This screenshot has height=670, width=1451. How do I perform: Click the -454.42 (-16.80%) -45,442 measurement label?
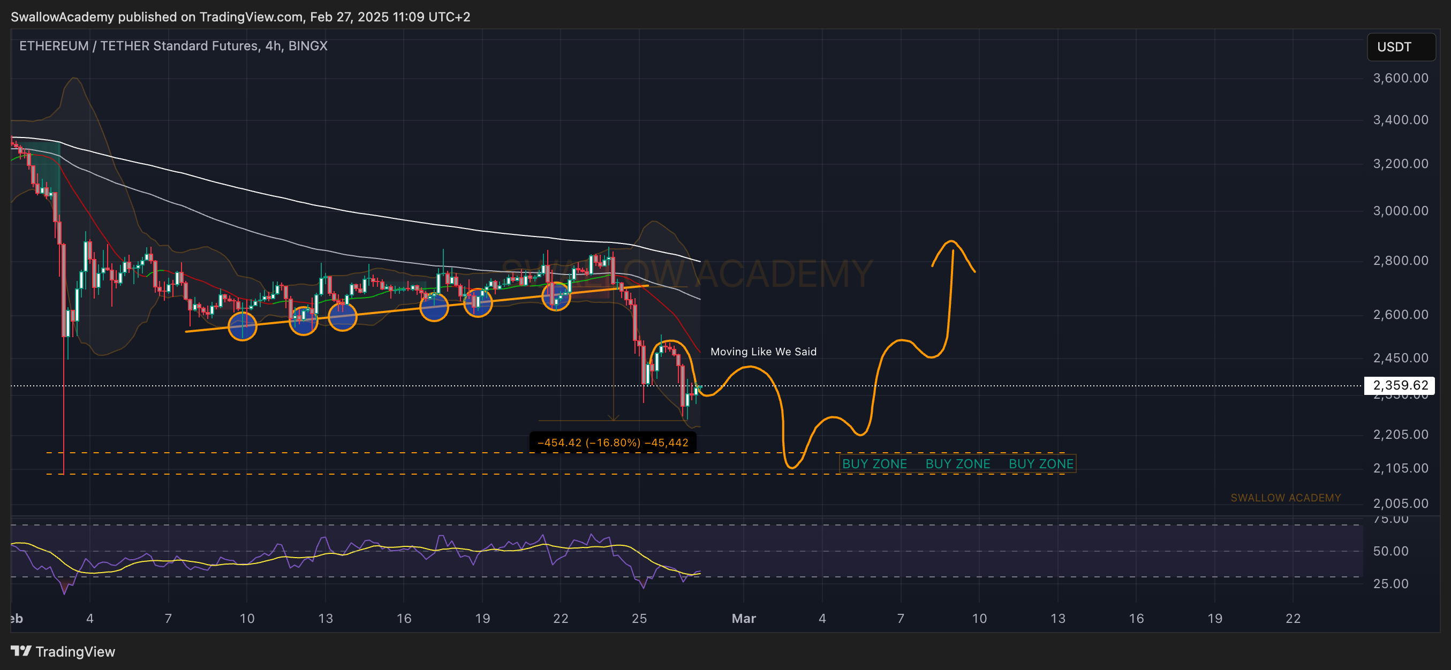point(613,443)
